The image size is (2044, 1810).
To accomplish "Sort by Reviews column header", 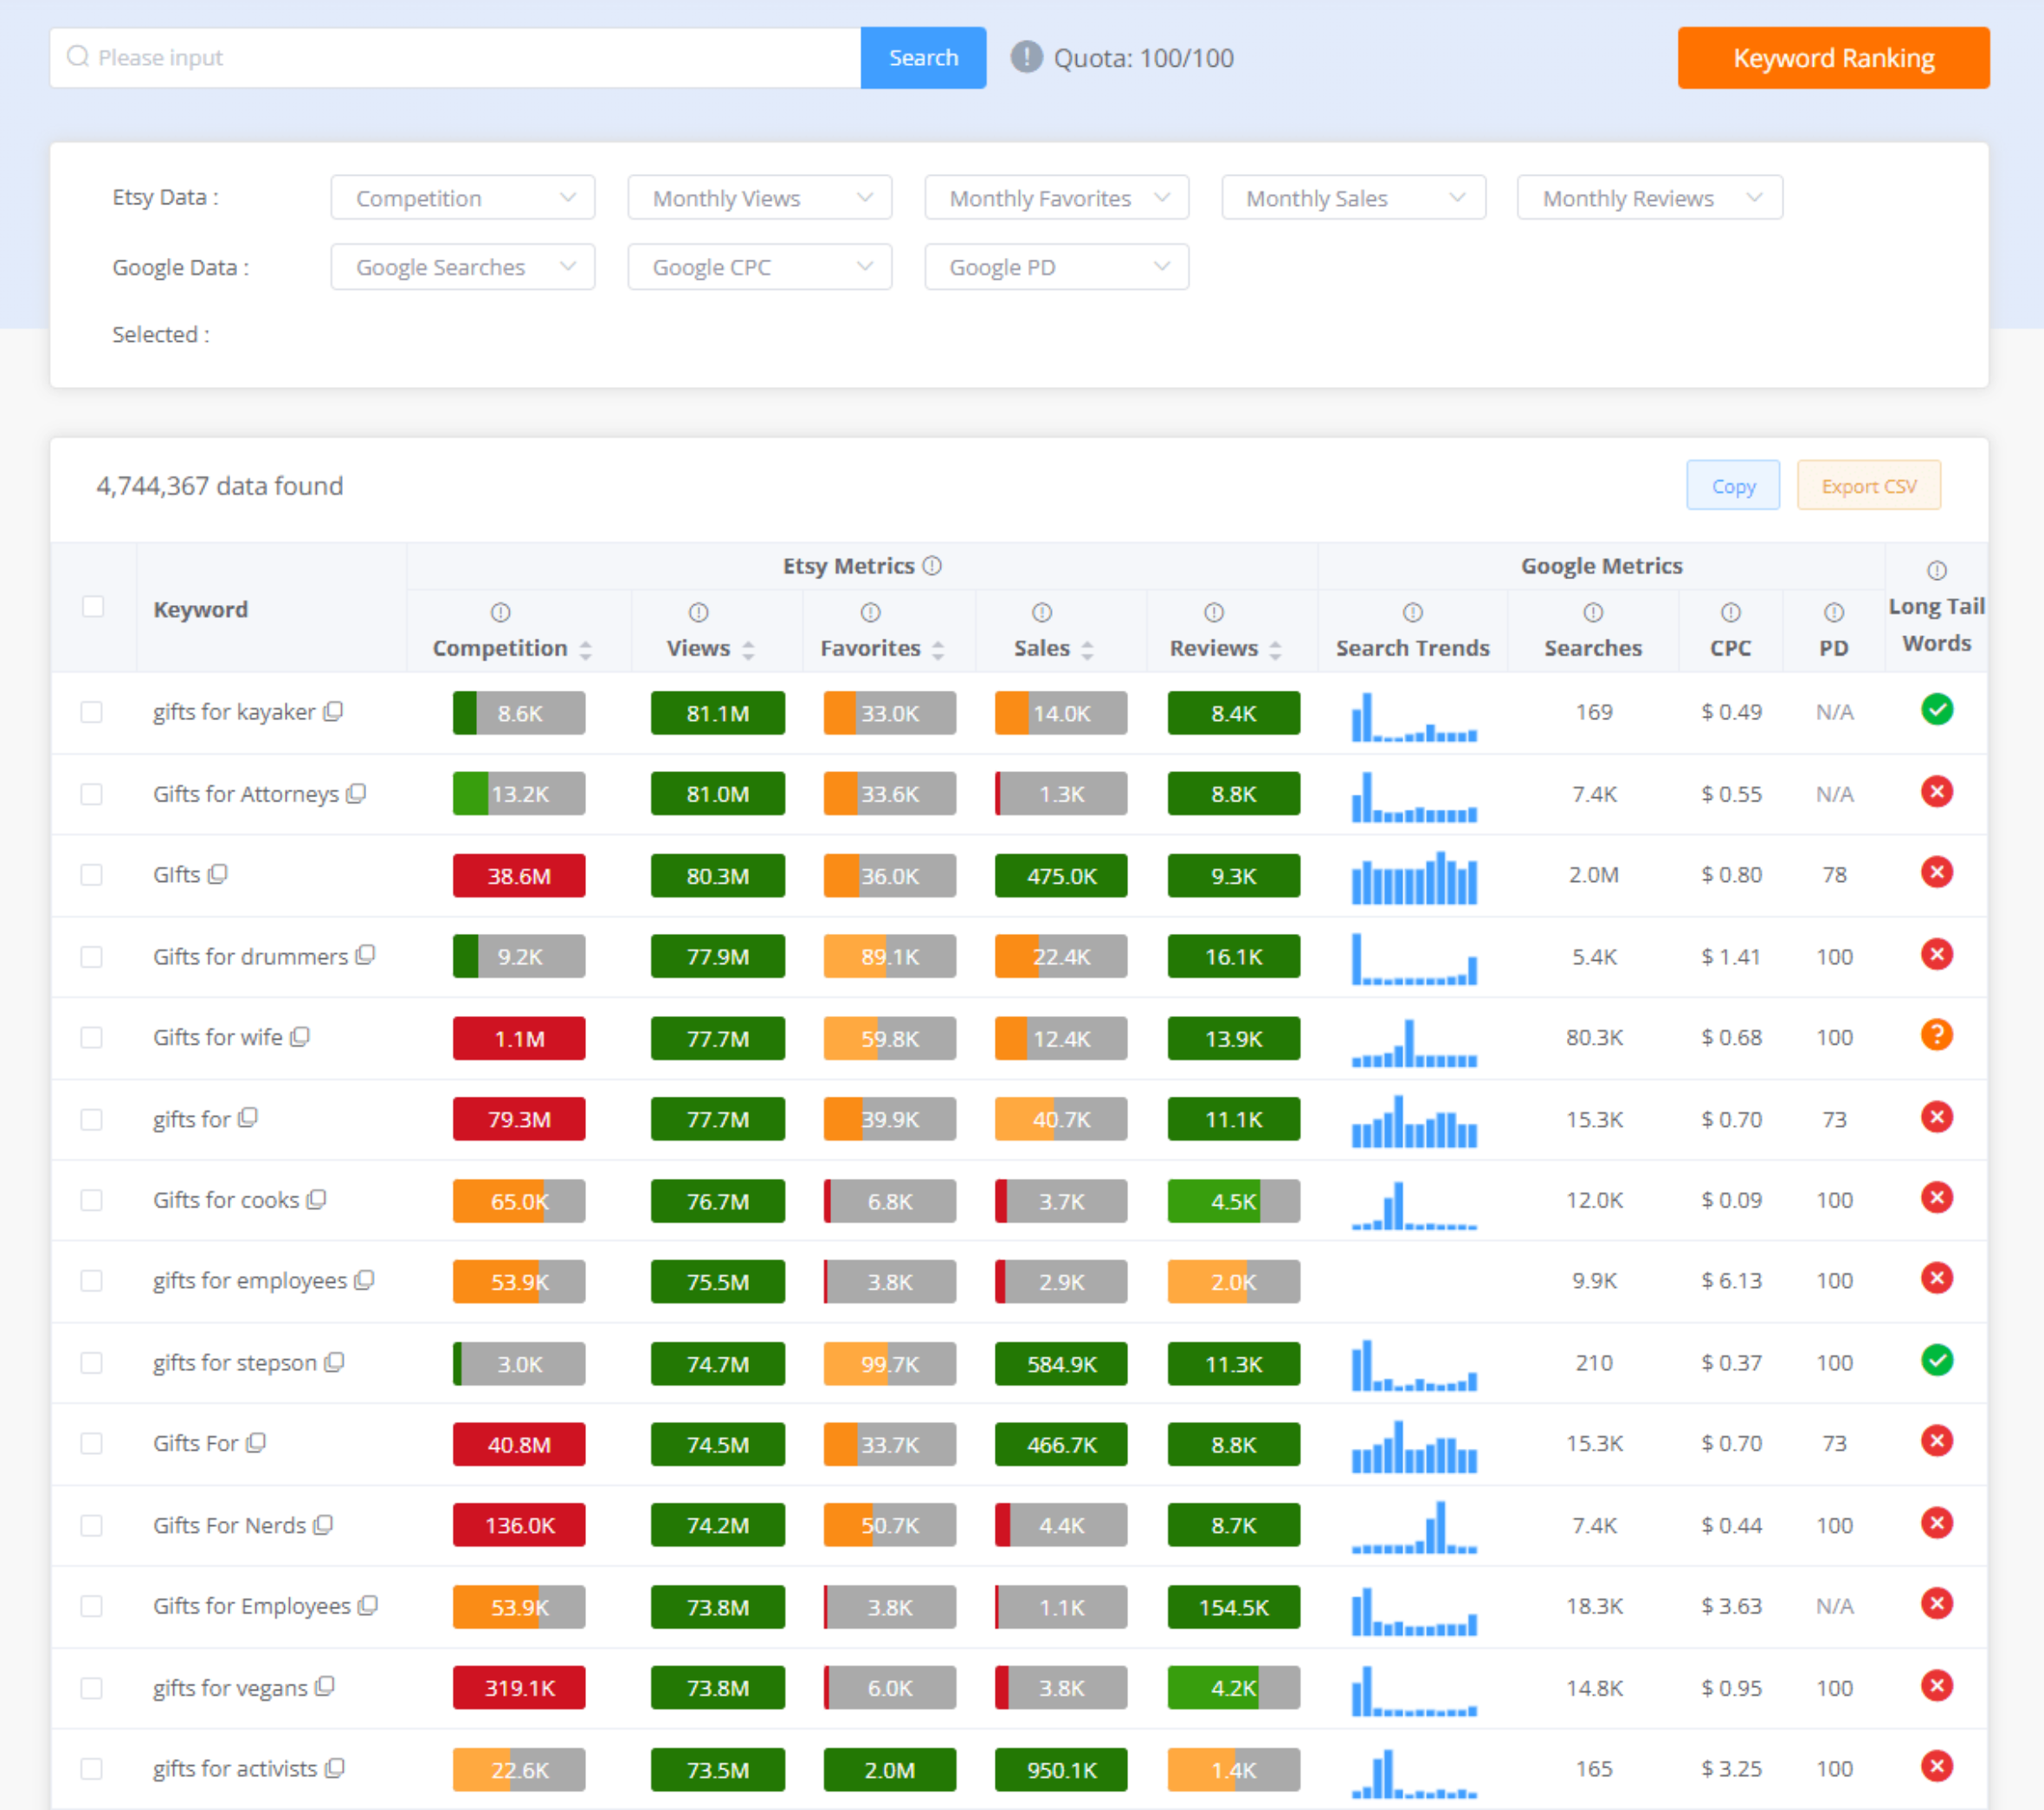I will click(x=1224, y=649).
